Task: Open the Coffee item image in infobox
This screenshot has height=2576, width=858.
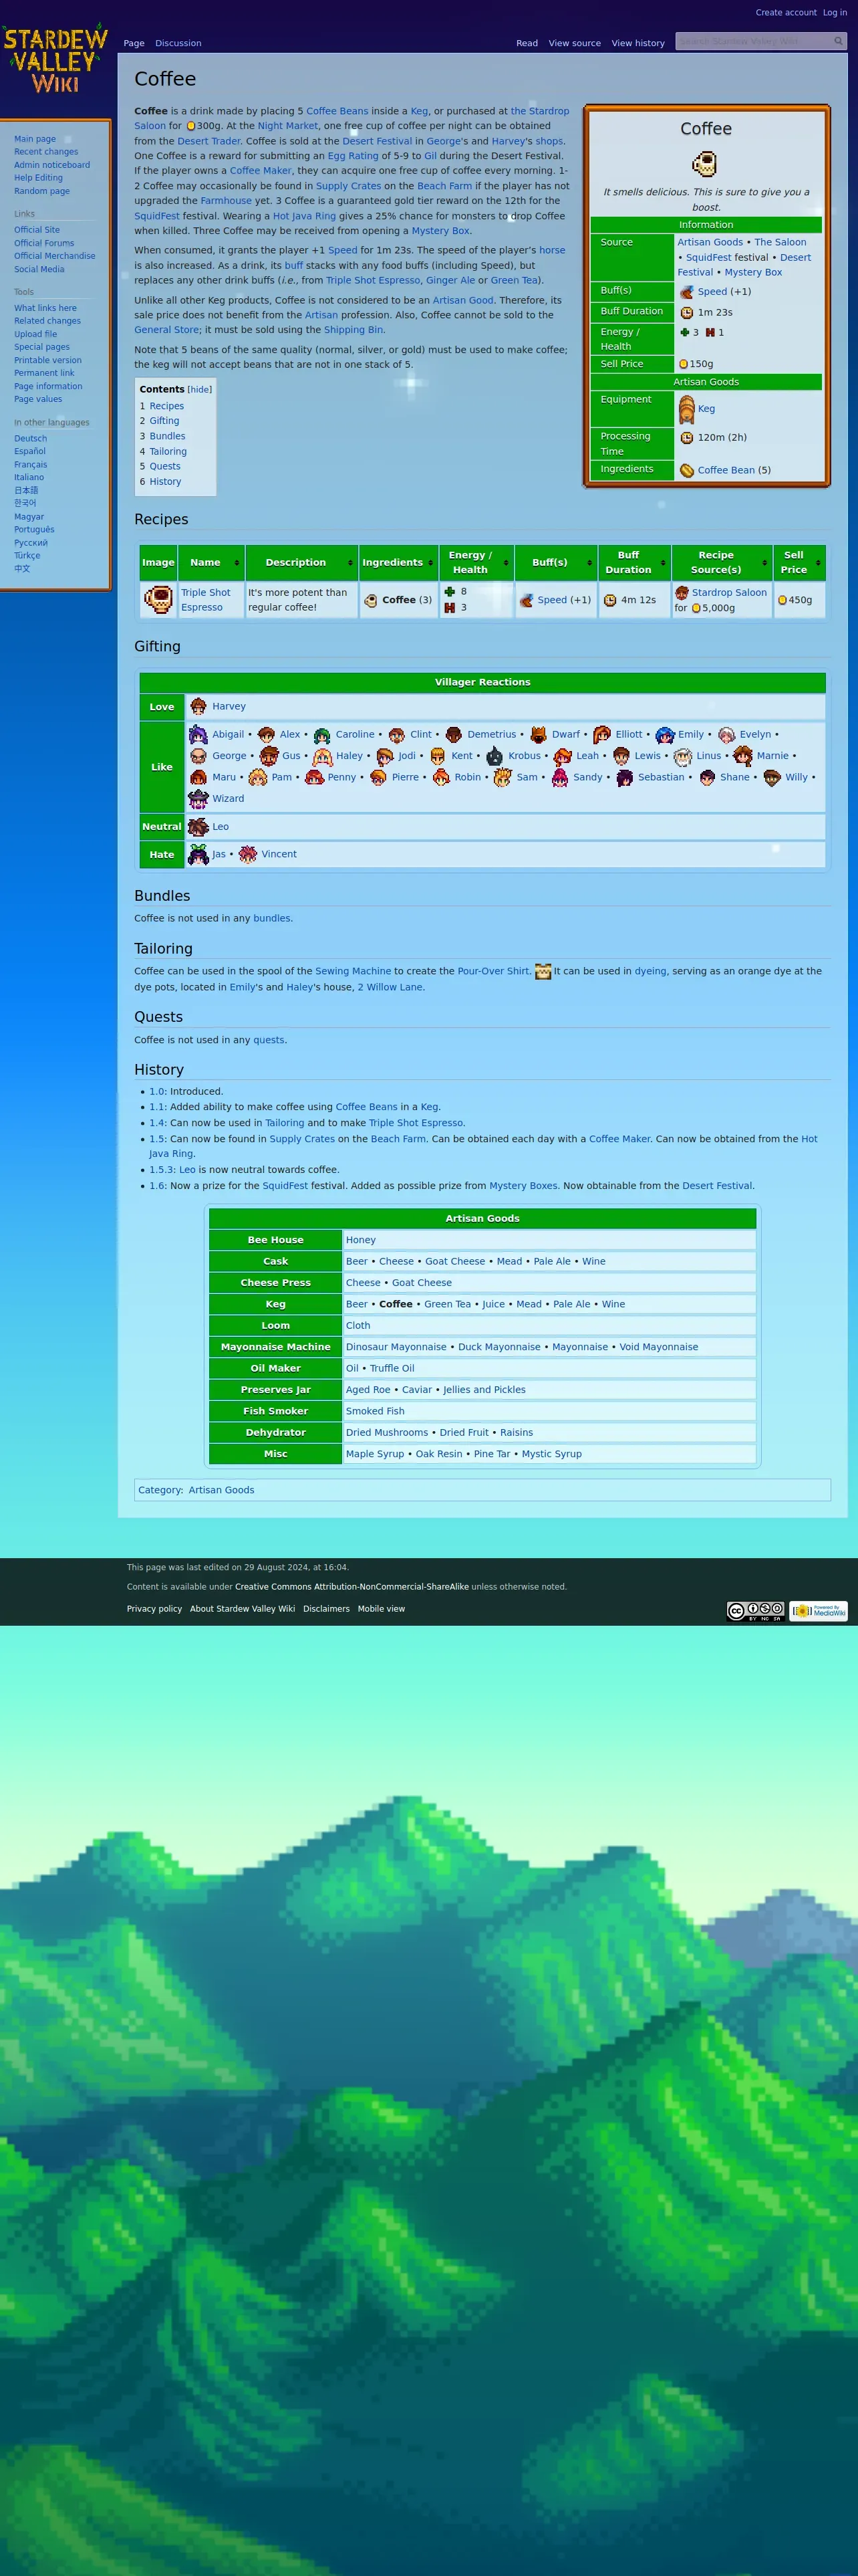Action: click(705, 163)
